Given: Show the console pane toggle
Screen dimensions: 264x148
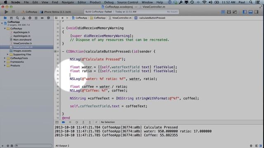Looking at the screenshot, I should (260, 146).
